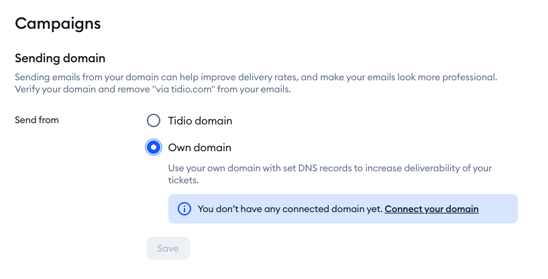Viewport: 548px width, 279px height.
Task: Open the "Connect your domain" link
Action: click(431, 209)
